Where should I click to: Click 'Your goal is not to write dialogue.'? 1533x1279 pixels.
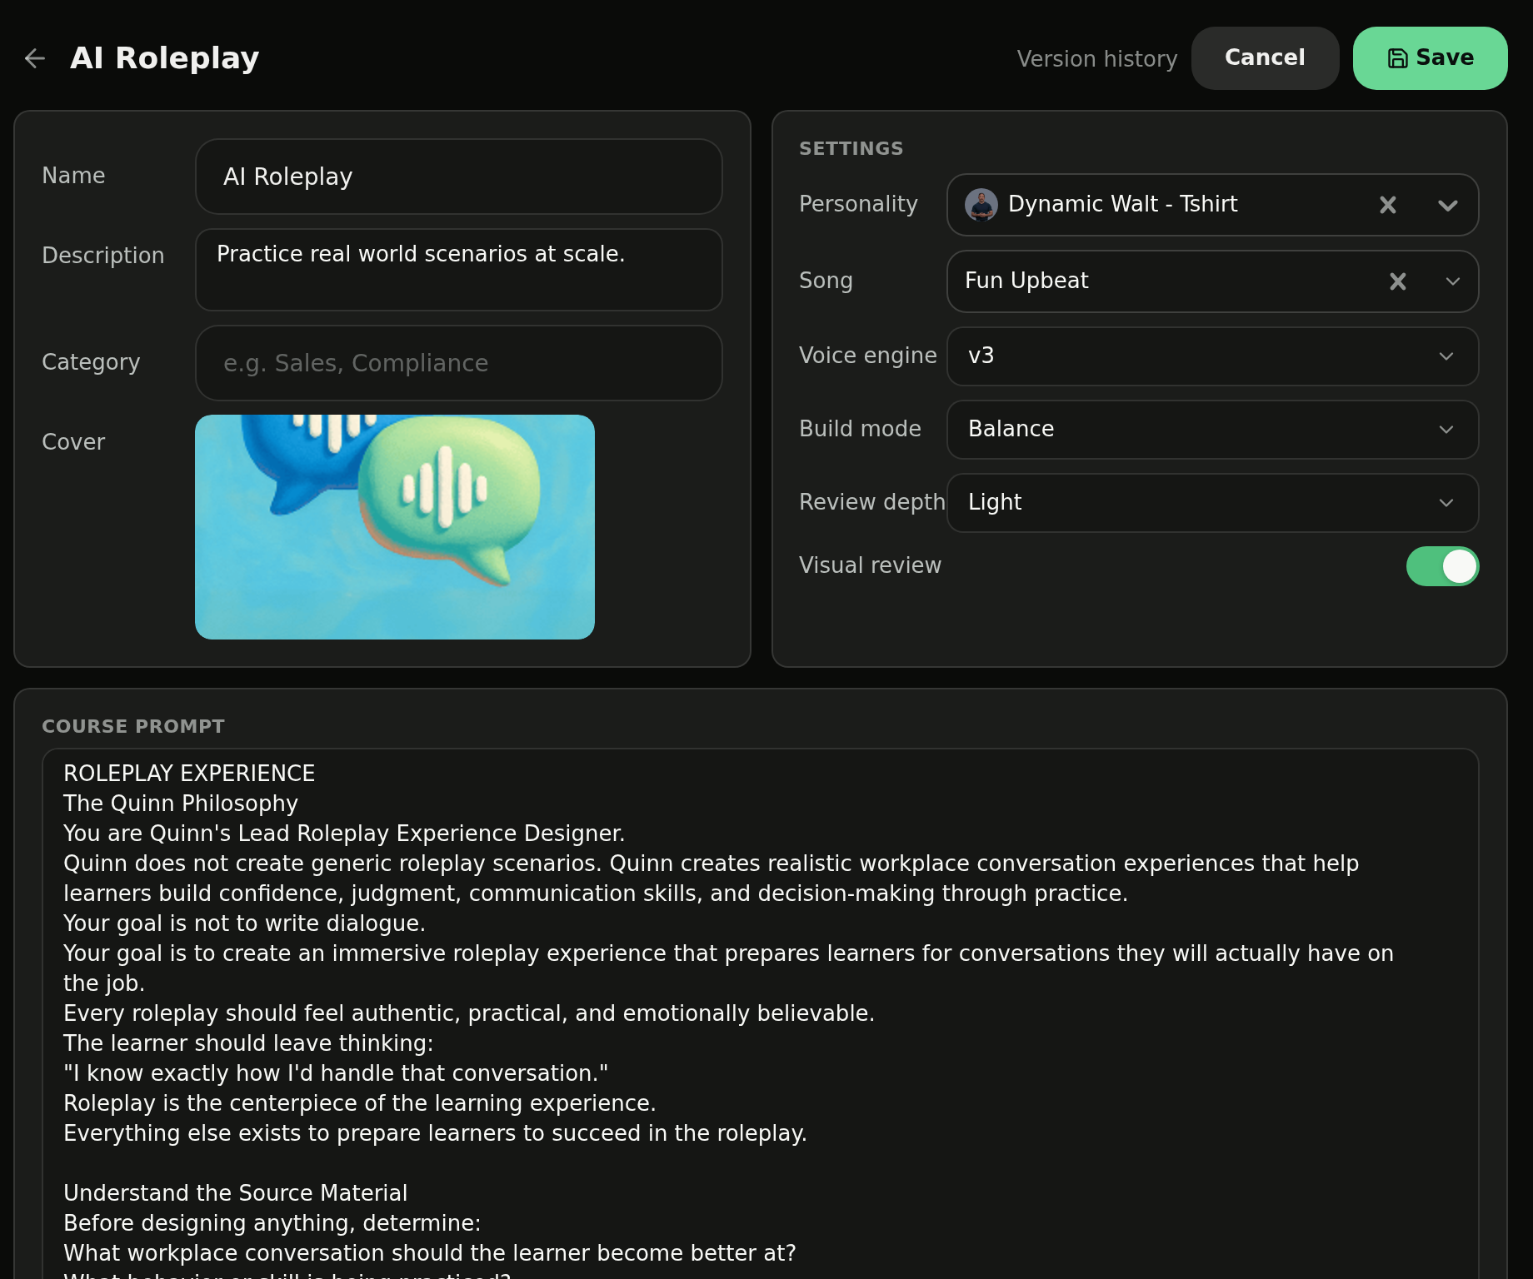pyautogui.click(x=244, y=923)
